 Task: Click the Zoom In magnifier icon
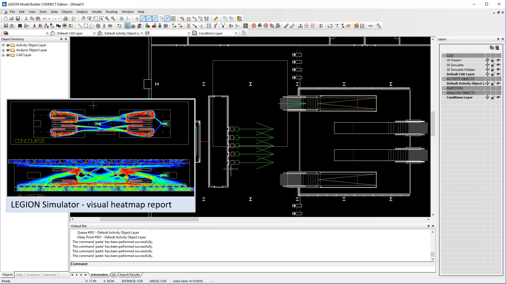click(107, 19)
